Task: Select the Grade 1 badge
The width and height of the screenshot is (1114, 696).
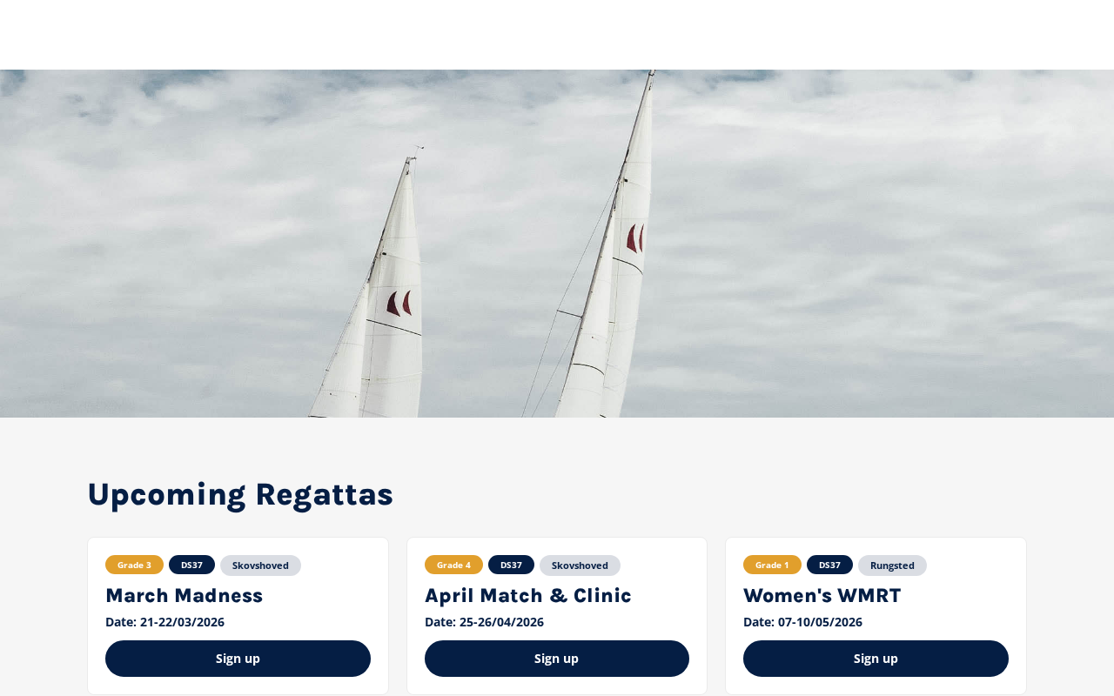Action: 772,565
